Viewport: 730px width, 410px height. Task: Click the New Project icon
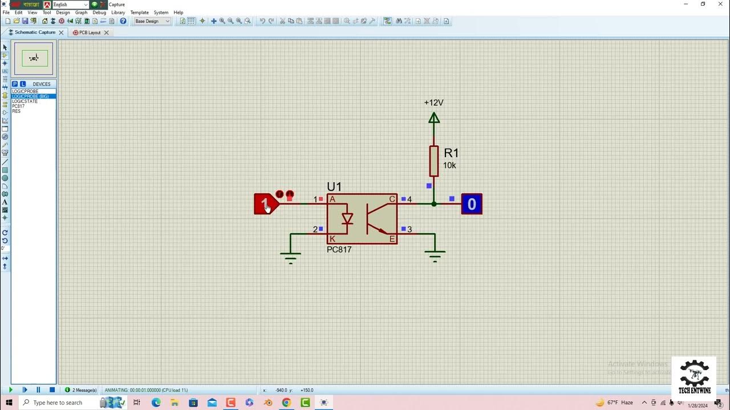point(8,21)
